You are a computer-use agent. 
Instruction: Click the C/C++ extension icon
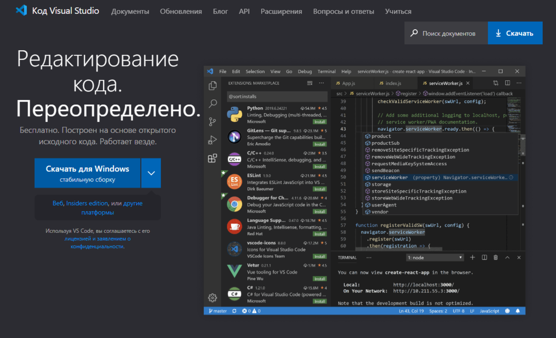[x=234, y=159]
